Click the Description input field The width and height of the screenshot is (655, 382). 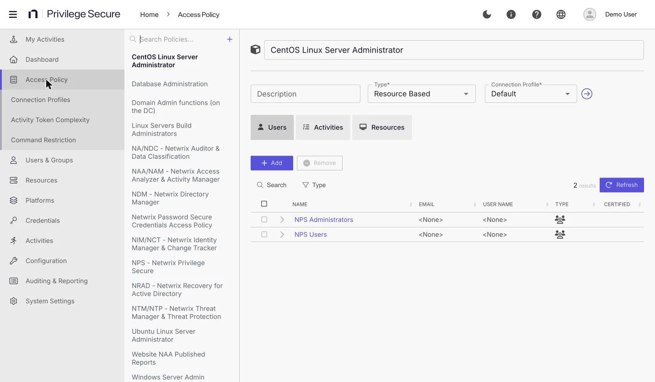click(306, 94)
